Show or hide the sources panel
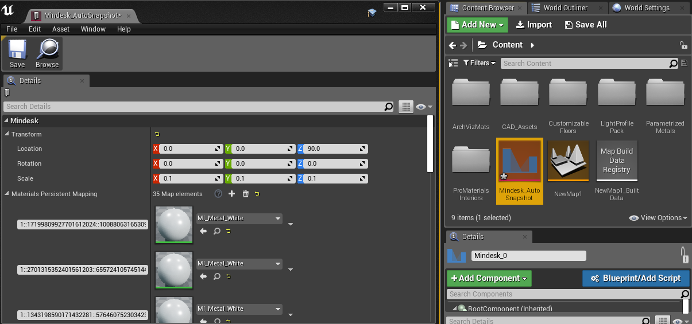The image size is (692, 324). [453, 63]
